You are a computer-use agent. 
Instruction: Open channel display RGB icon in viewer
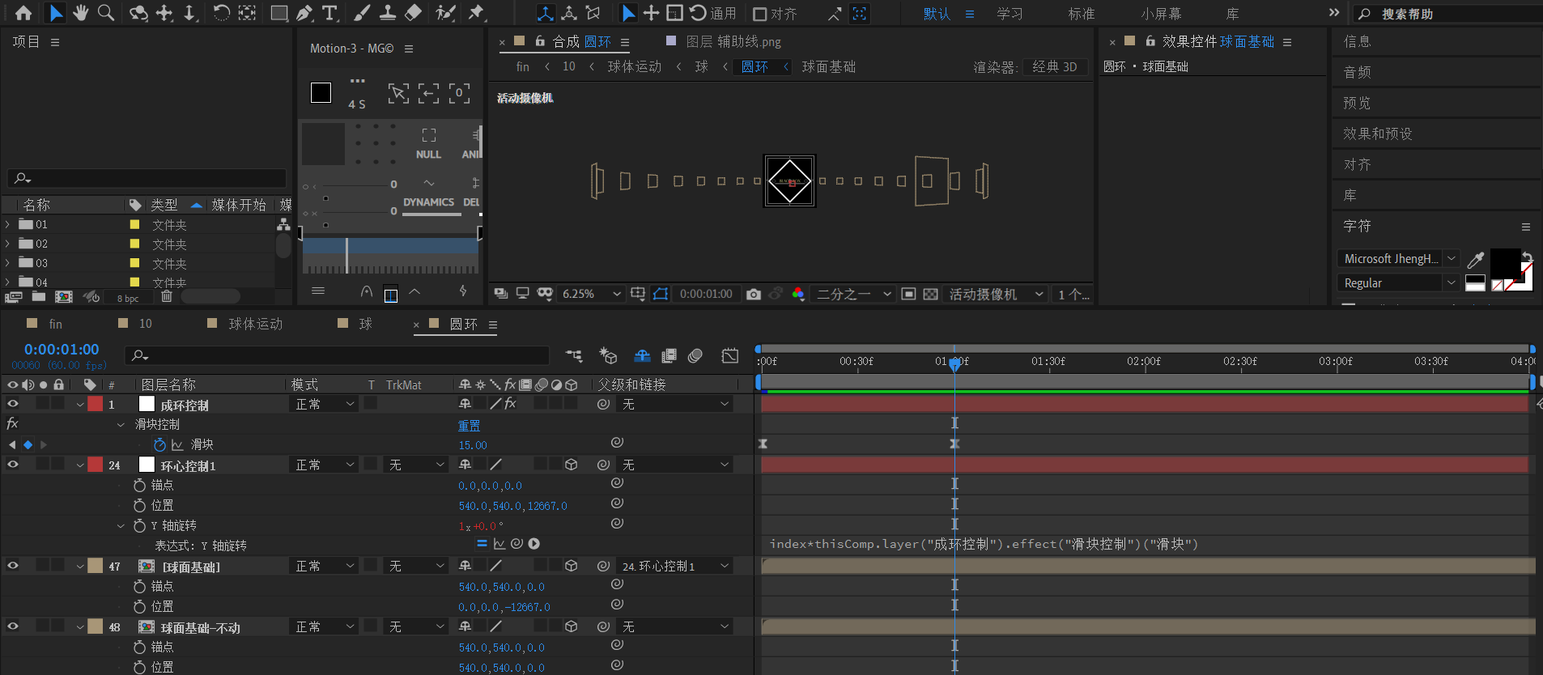tap(798, 294)
